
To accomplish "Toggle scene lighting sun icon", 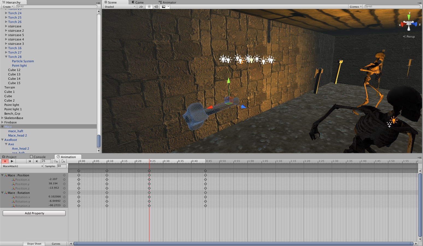I will coord(149,7).
